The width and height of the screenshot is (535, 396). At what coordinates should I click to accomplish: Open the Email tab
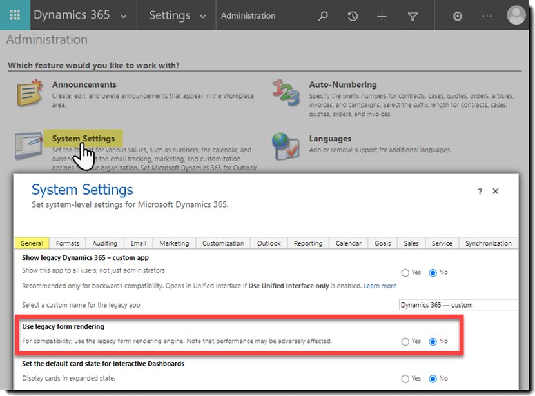pyautogui.click(x=138, y=243)
